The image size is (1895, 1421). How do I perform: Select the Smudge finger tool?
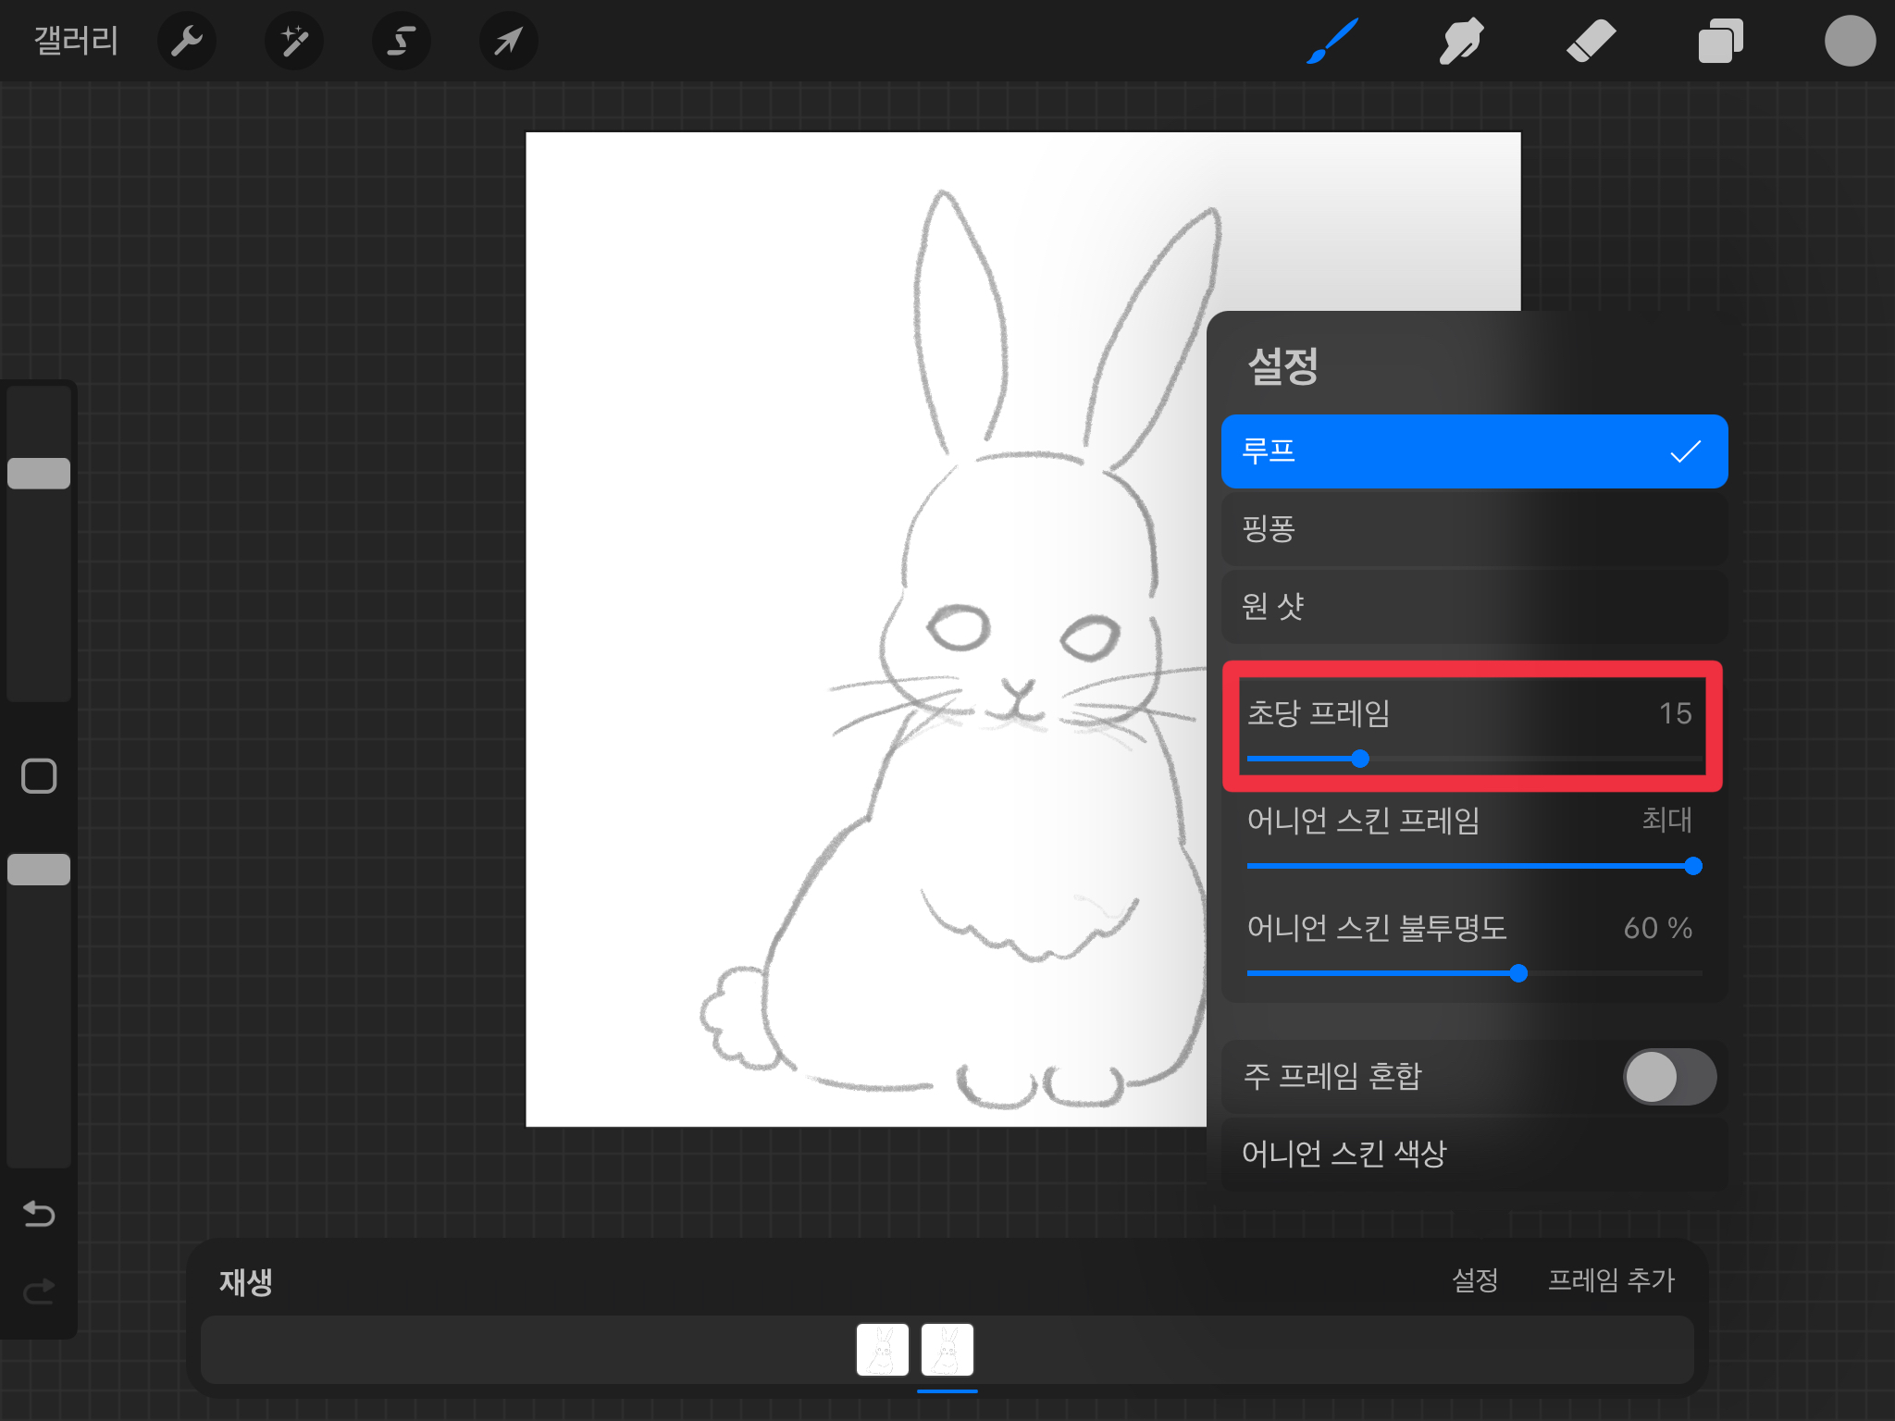1461,41
